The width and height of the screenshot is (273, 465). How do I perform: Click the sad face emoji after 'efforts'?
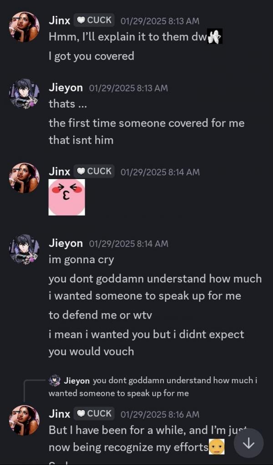[217, 447]
